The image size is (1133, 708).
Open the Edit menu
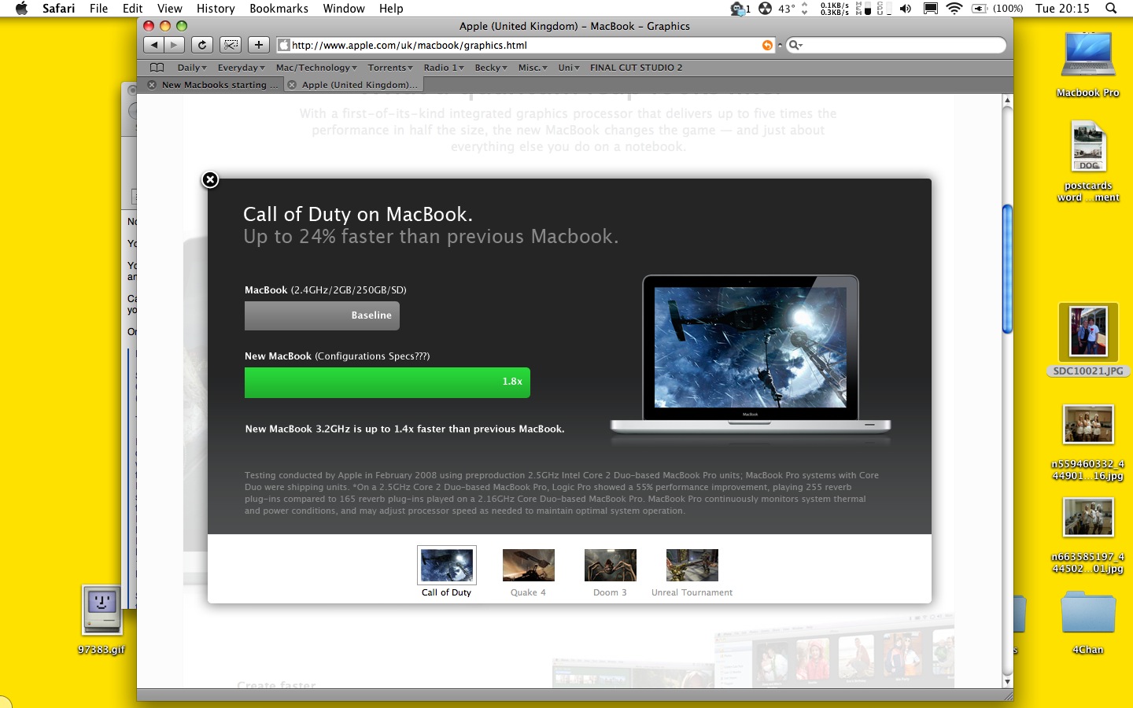[x=133, y=9]
